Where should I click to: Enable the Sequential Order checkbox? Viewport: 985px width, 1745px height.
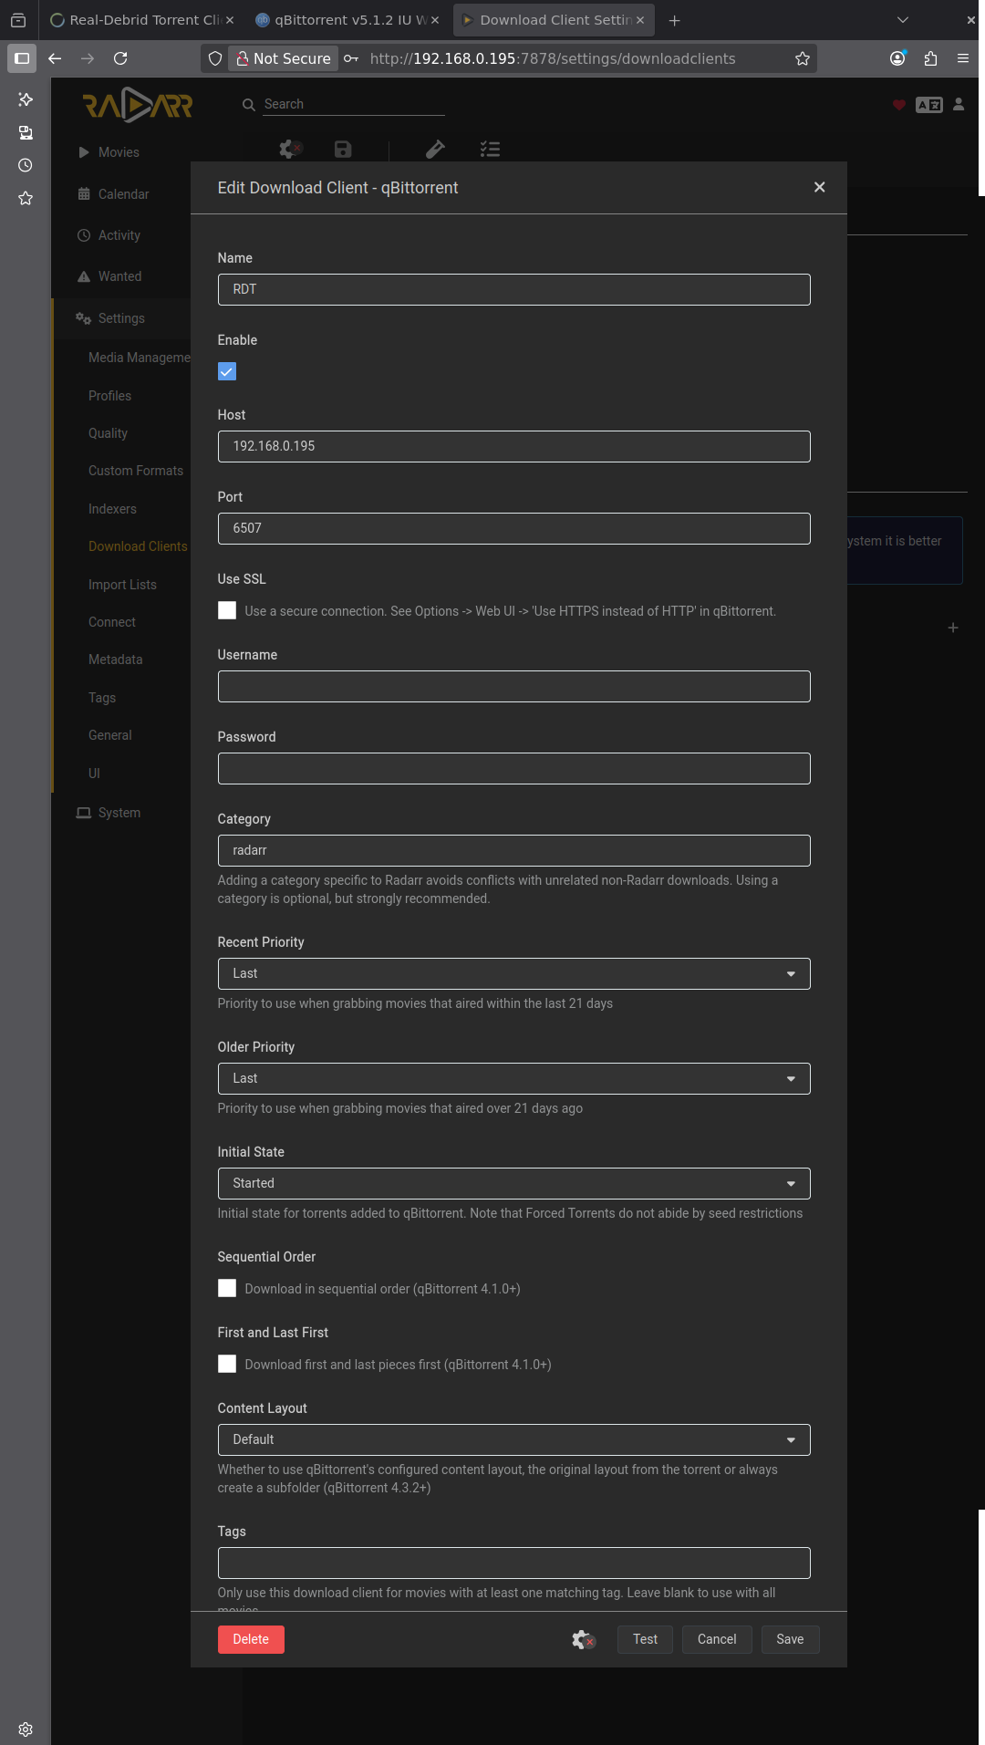point(227,1288)
